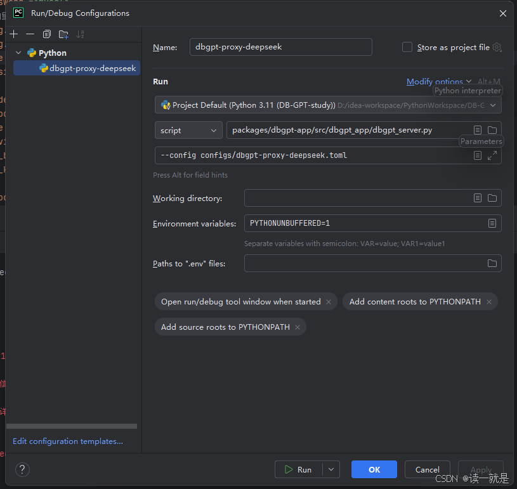Viewport: 517px width, 489px height.
Task: Expand the parameters field editor
Action: [492, 155]
